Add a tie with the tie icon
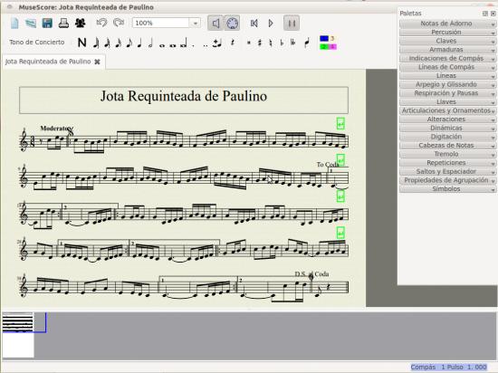Image resolution: width=498 pixels, height=373 pixels. tap(217, 43)
